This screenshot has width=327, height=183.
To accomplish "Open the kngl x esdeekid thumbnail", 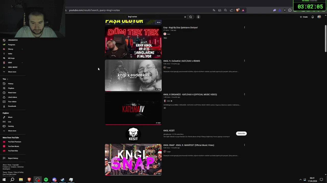I will point(133,75).
